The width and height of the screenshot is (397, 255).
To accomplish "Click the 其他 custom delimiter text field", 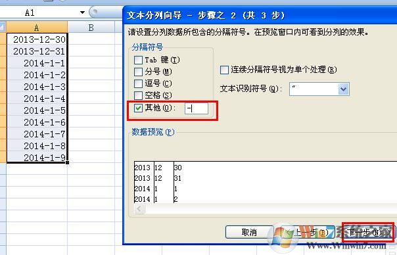I will tap(197, 108).
